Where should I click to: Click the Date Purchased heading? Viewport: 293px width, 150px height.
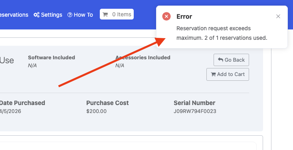point(22,103)
